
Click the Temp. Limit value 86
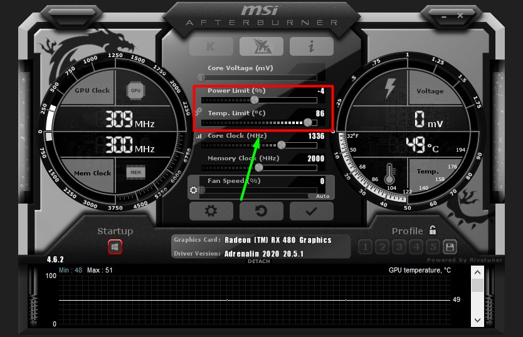[320, 113]
